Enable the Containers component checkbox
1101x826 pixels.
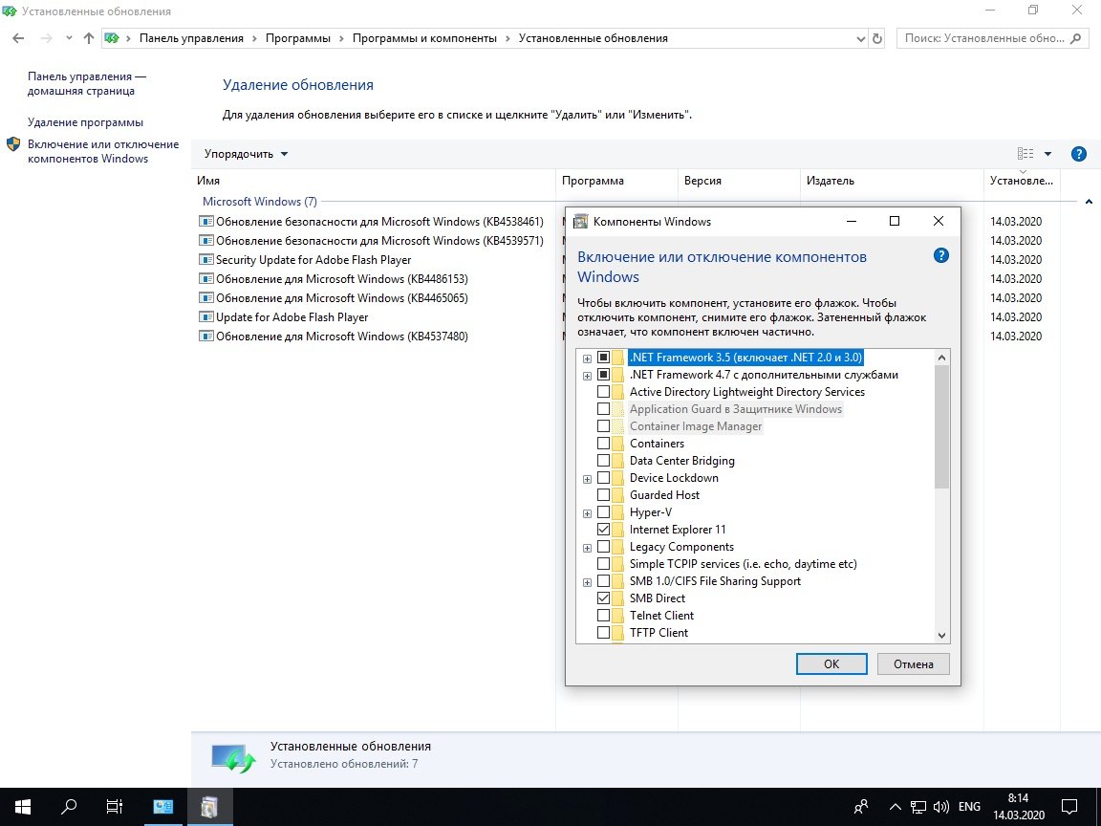[x=603, y=444]
